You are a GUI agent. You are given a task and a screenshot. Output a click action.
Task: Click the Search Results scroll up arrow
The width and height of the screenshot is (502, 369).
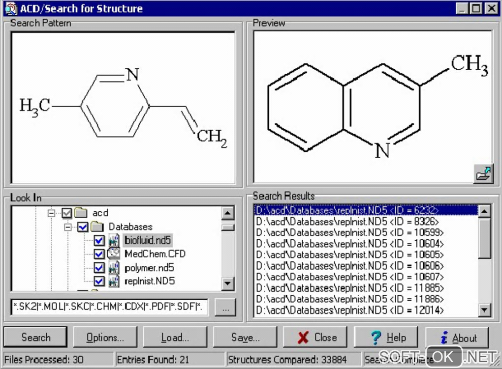tap(484, 211)
